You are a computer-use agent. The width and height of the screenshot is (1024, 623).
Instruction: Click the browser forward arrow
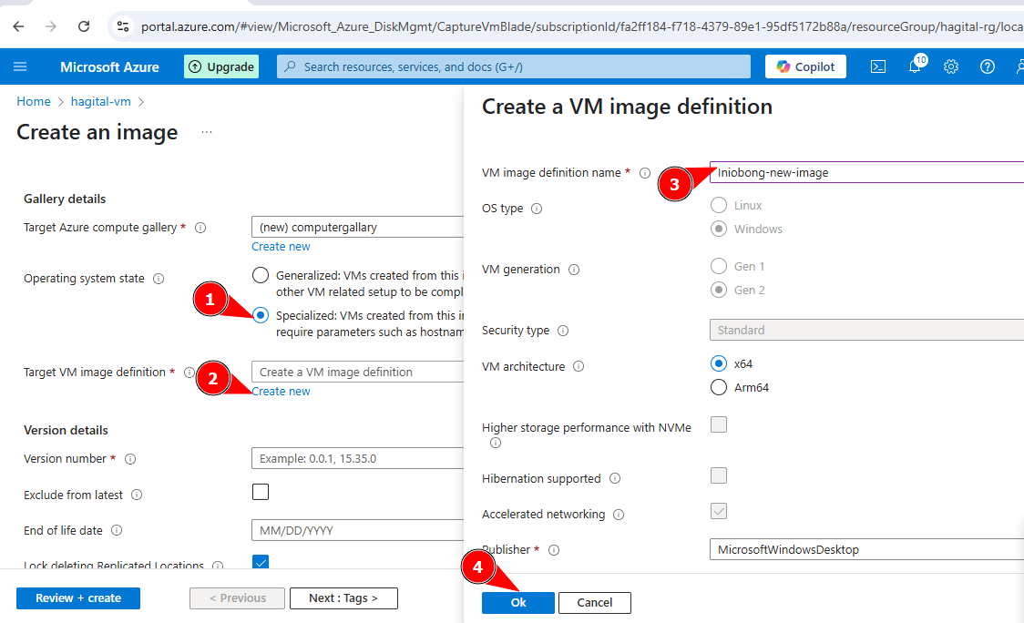click(x=50, y=26)
